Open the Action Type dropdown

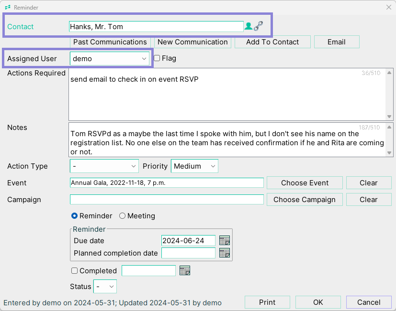pos(104,166)
